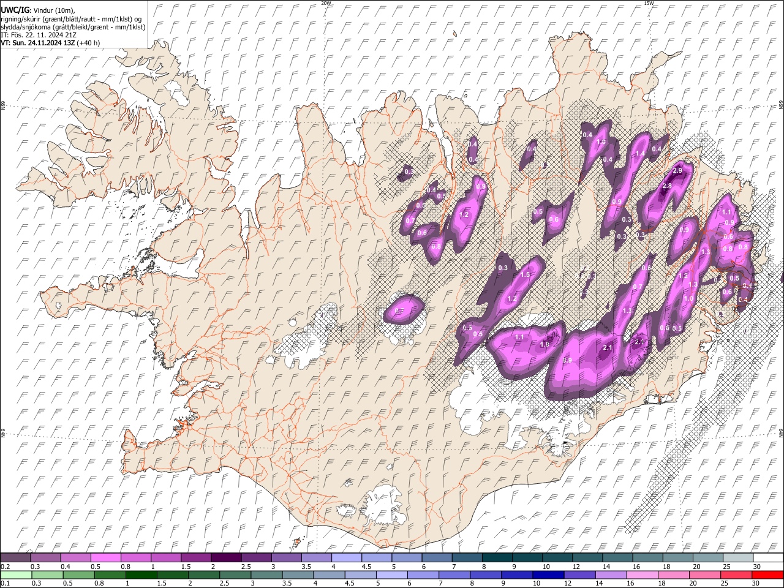This screenshot has width=784, height=588.
Task: Click the 1.4 snowfall value in the northeast
Action: coord(641,153)
